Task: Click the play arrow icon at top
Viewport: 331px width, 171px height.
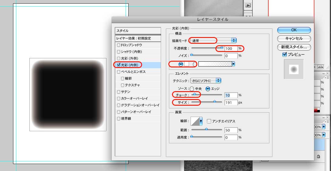Action: (248, 5)
